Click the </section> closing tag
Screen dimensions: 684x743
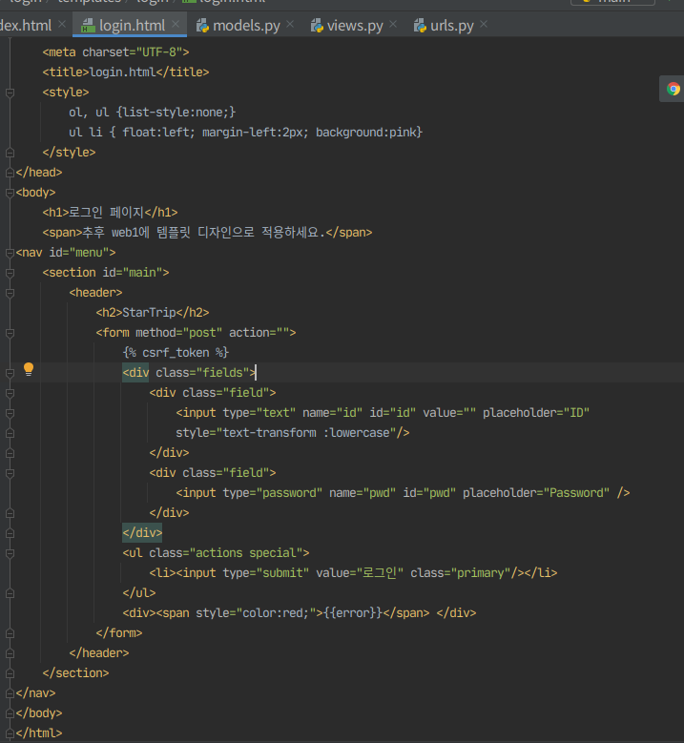click(75, 672)
